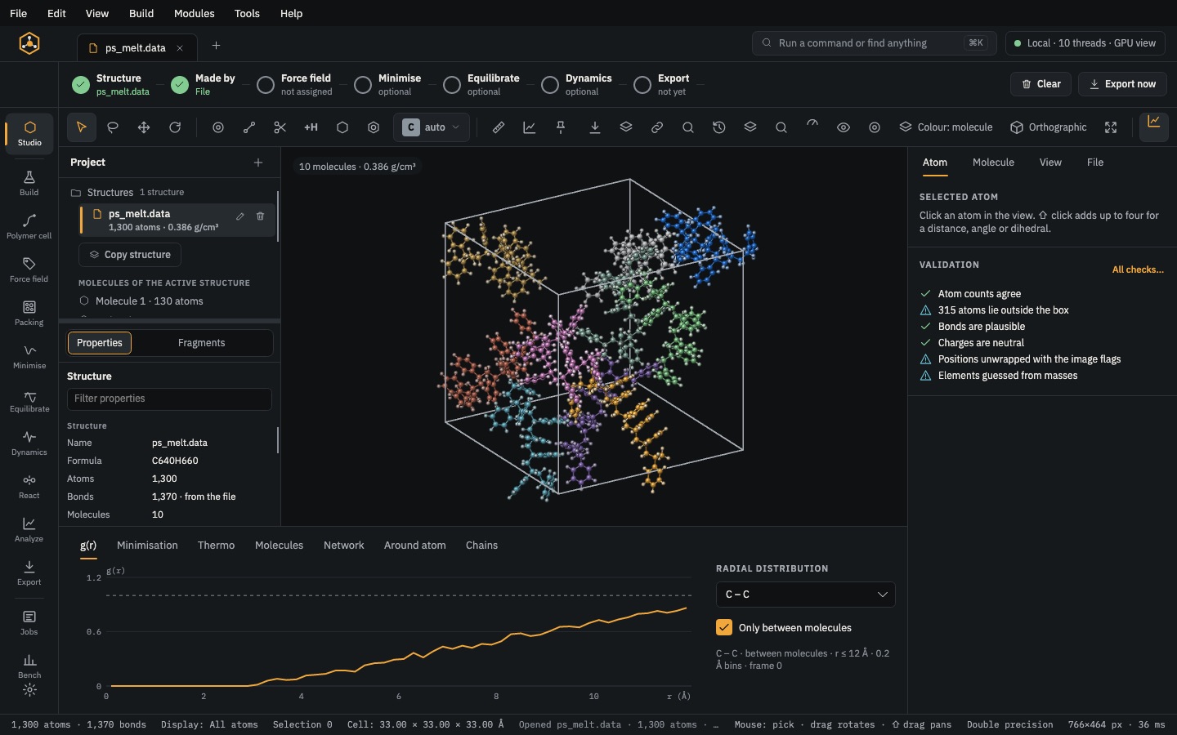Open the Polymer cell sidebar item

[x=29, y=227]
